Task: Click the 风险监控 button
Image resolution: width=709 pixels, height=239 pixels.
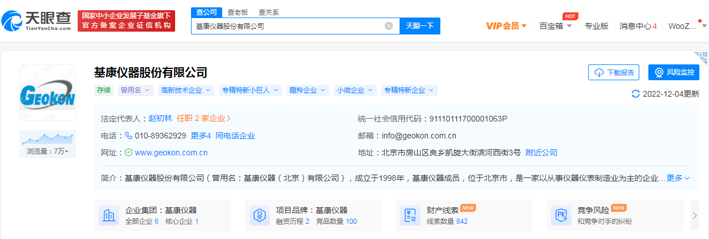Action: (x=674, y=72)
